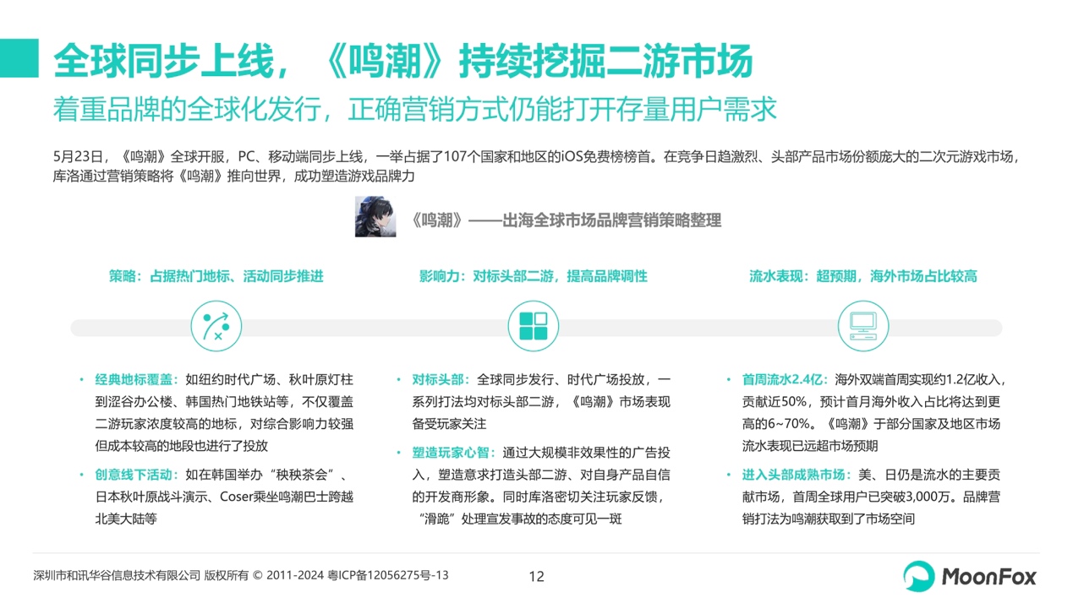Click the 经典地标覆盖 bullet label
The width and height of the screenshot is (1073, 603).
pos(136,379)
